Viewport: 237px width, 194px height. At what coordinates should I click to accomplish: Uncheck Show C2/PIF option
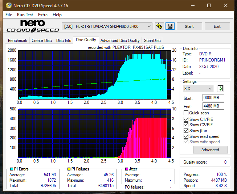point(186,125)
